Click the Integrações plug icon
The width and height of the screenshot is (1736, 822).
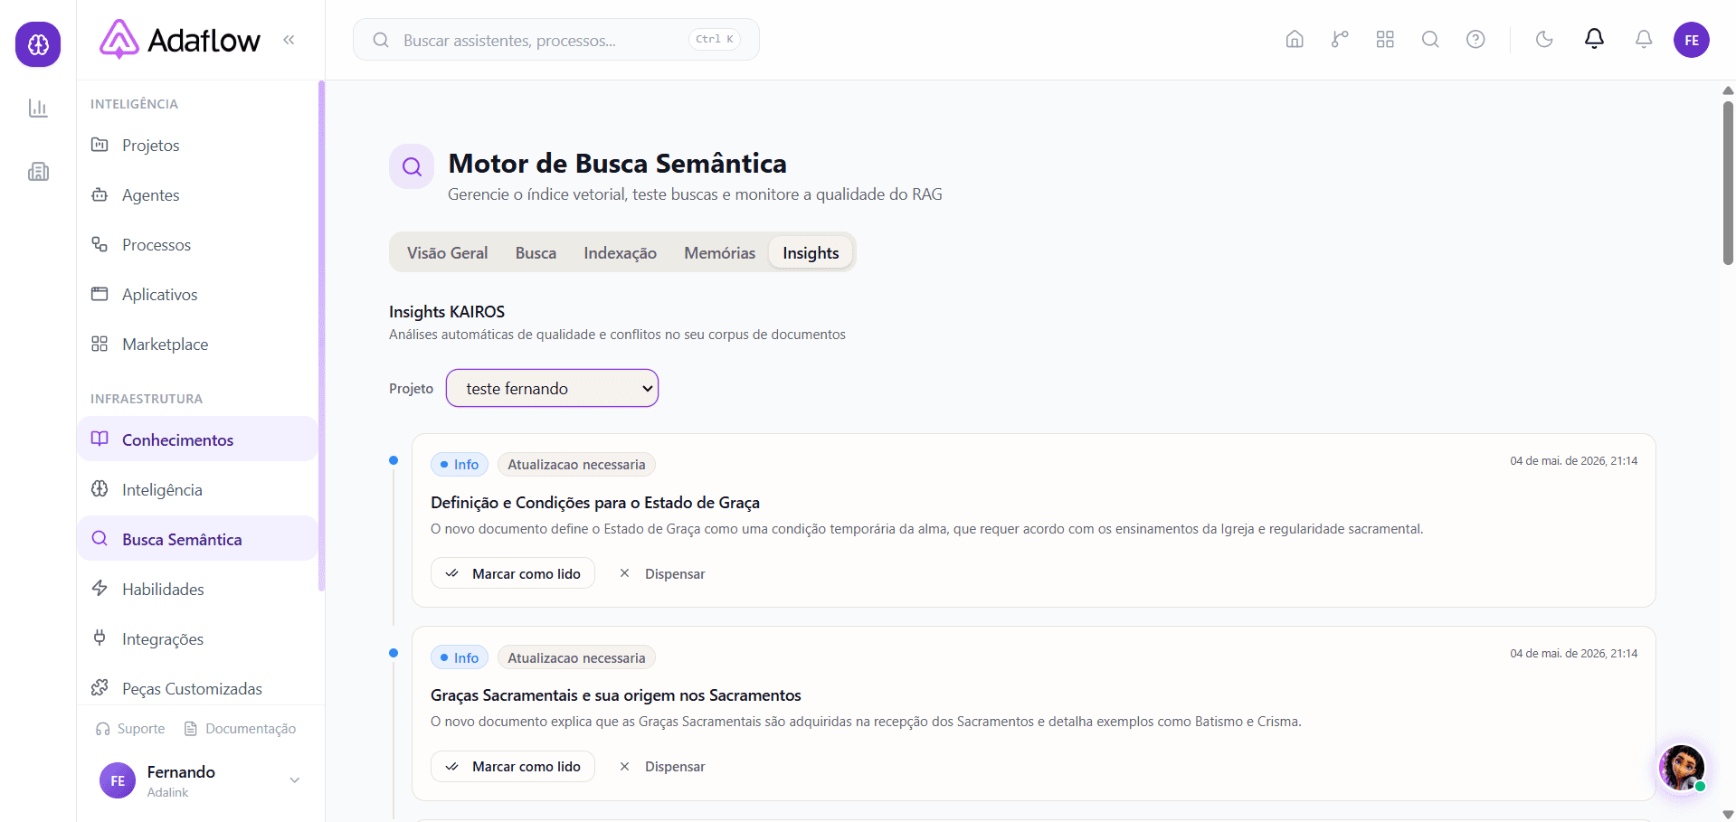[100, 638]
